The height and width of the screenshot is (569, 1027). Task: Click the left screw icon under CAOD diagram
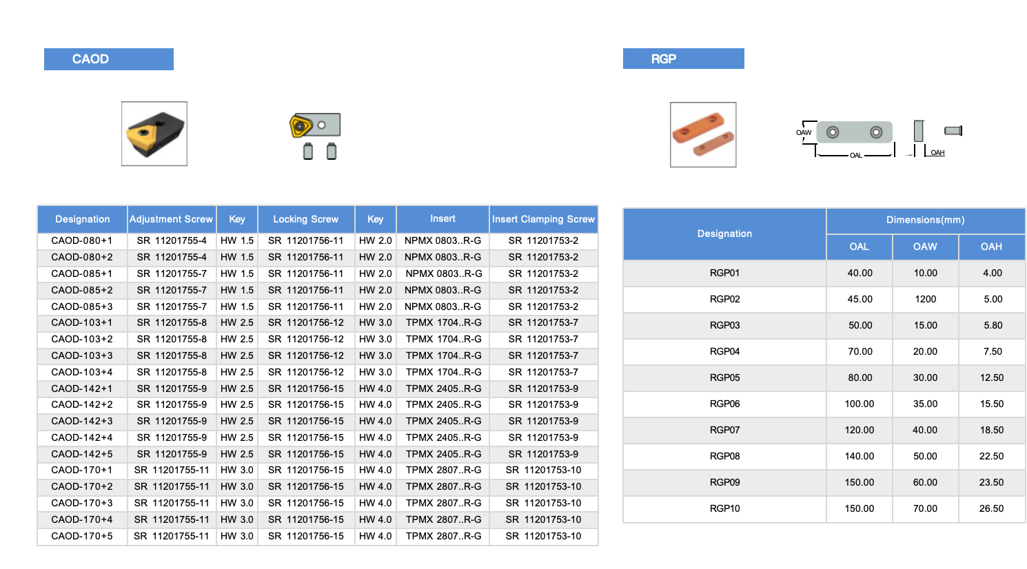click(308, 151)
